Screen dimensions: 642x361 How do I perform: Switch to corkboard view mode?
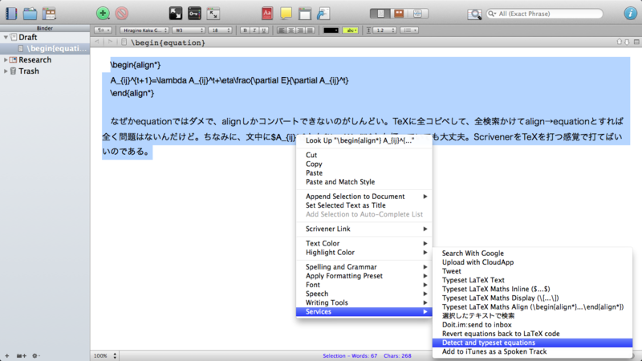pos(399,14)
